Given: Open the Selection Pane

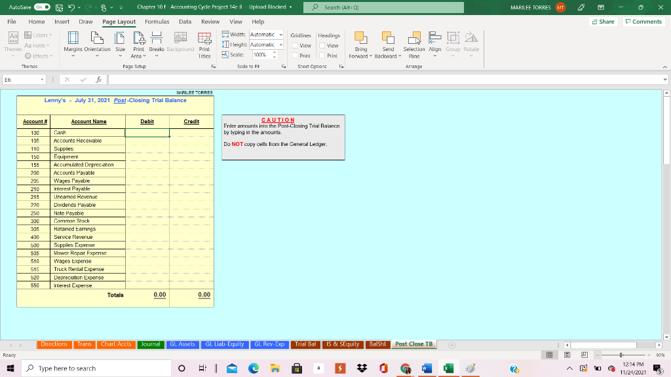Looking at the screenshot, I should (414, 45).
